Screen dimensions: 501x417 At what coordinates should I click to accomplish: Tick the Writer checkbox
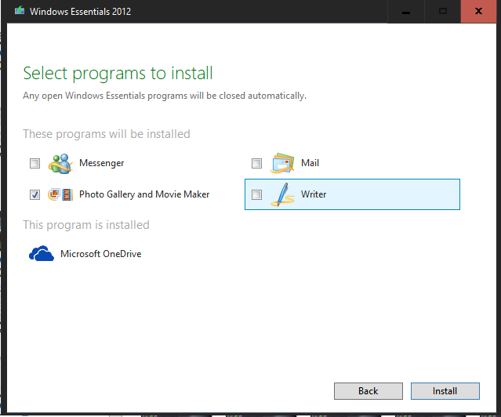pyautogui.click(x=256, y=194)
